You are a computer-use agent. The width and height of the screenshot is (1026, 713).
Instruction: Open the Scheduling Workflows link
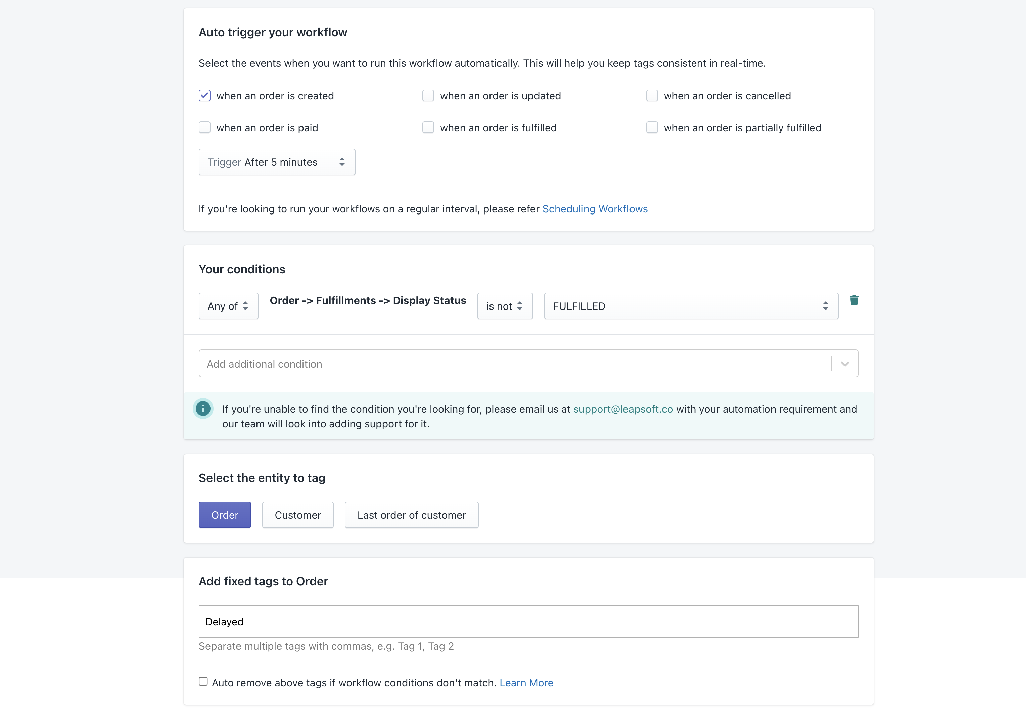coord(595,208)
